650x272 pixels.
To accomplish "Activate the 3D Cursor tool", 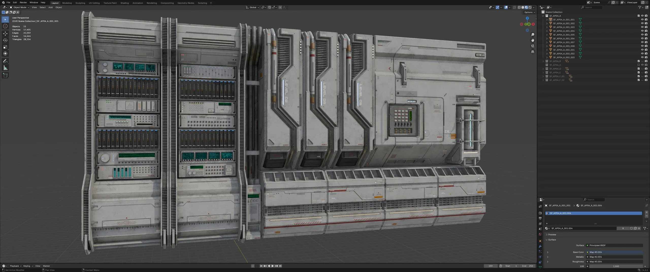I will [5, 26].
